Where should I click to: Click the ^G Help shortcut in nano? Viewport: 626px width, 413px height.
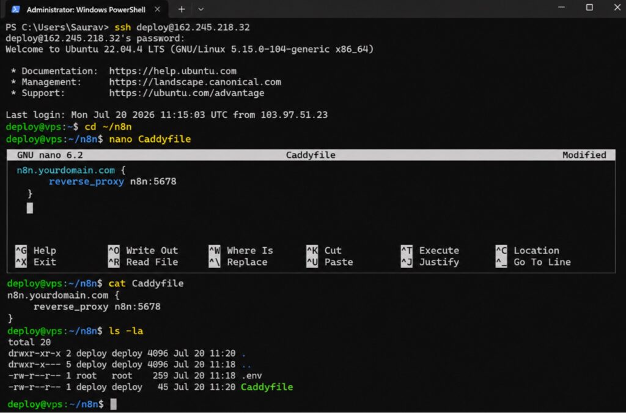click(36, 250)
